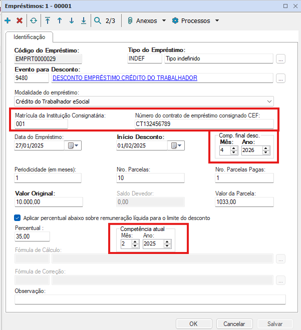This screenshot has height=330, width=301.
Task: Toggle 'Aplicar percentual abaixo' checkbox
Action: coord(18,218)
